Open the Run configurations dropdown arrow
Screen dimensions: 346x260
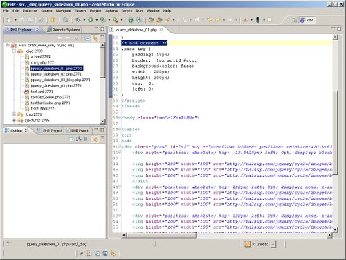click(x=97, y=20)
